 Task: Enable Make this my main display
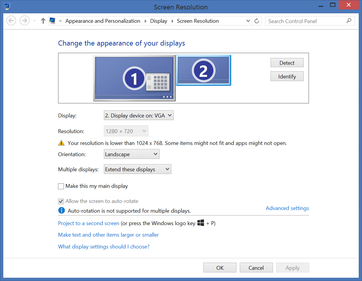pyautogui.click(x=61, y=186)
